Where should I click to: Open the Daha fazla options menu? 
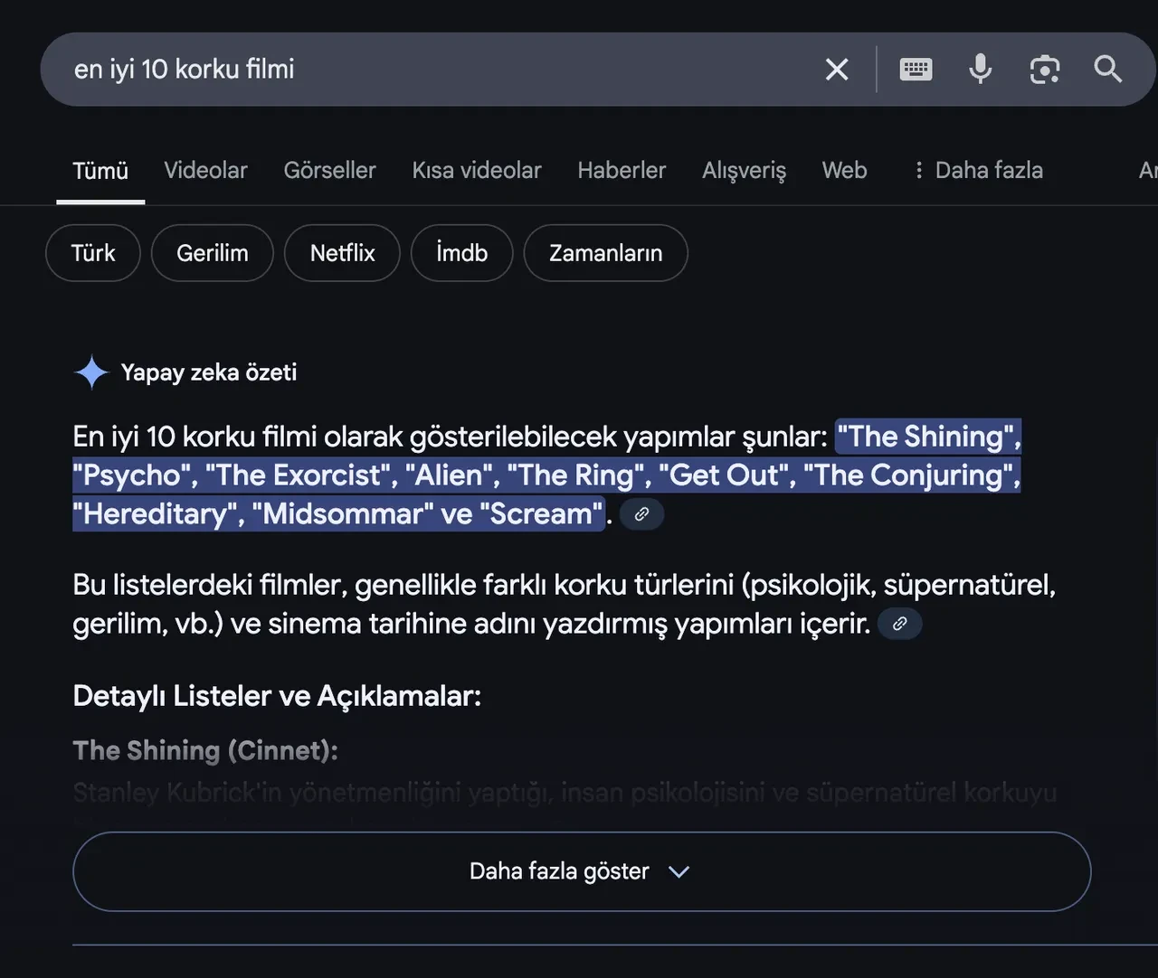click(x=989, y=170)
